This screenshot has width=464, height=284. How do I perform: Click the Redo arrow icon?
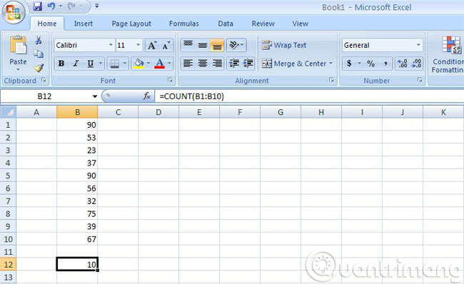tap(71, 6)
